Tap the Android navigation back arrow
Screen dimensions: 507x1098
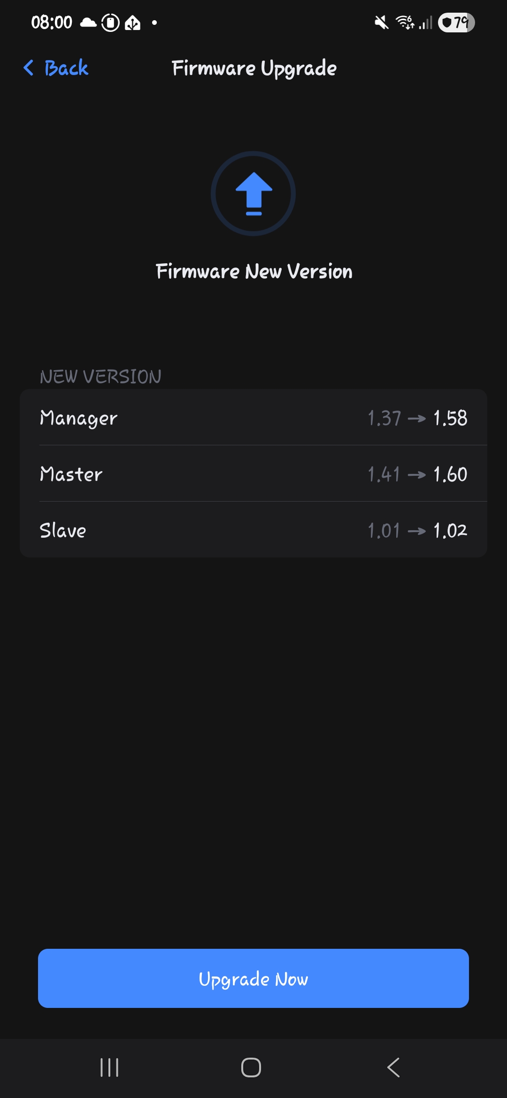coord(393,1067)
